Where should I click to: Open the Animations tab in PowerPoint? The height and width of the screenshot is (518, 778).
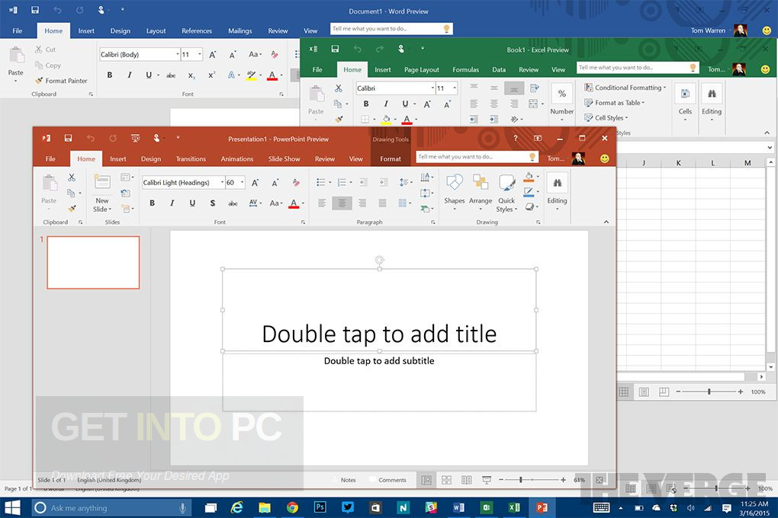tap(236, 158)
